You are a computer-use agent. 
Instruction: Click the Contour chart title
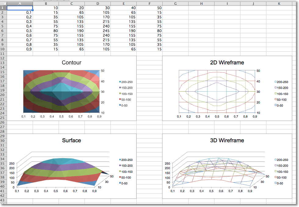pyautogui.click(x=71, y=63)
